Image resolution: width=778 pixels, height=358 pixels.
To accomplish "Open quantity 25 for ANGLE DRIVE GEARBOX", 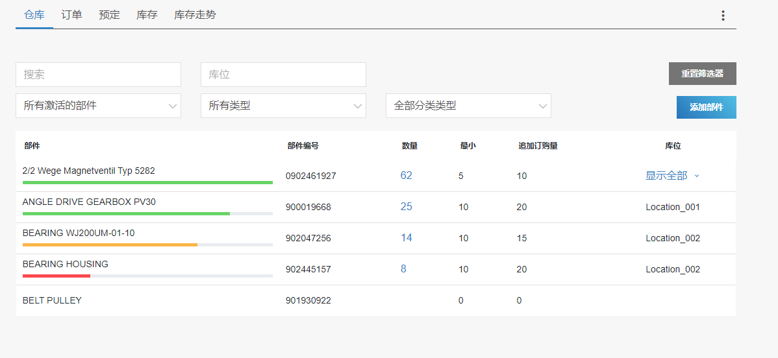I will click(406, 207).
